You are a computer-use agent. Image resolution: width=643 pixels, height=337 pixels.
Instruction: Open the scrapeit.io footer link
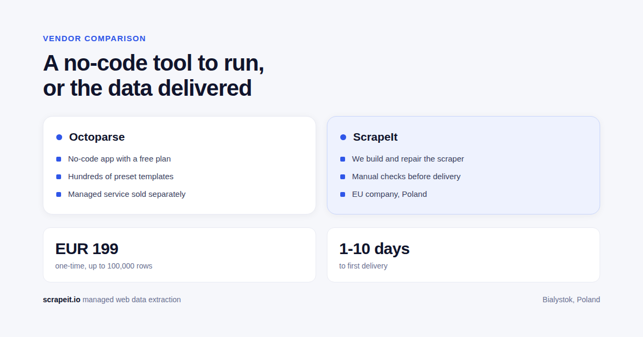(62, 300)
